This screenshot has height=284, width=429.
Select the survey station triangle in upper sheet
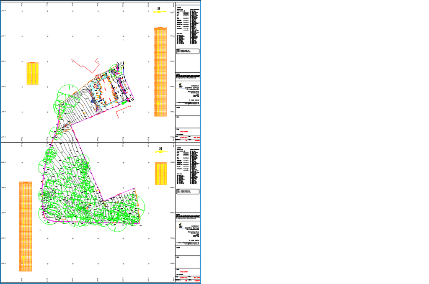123,41
